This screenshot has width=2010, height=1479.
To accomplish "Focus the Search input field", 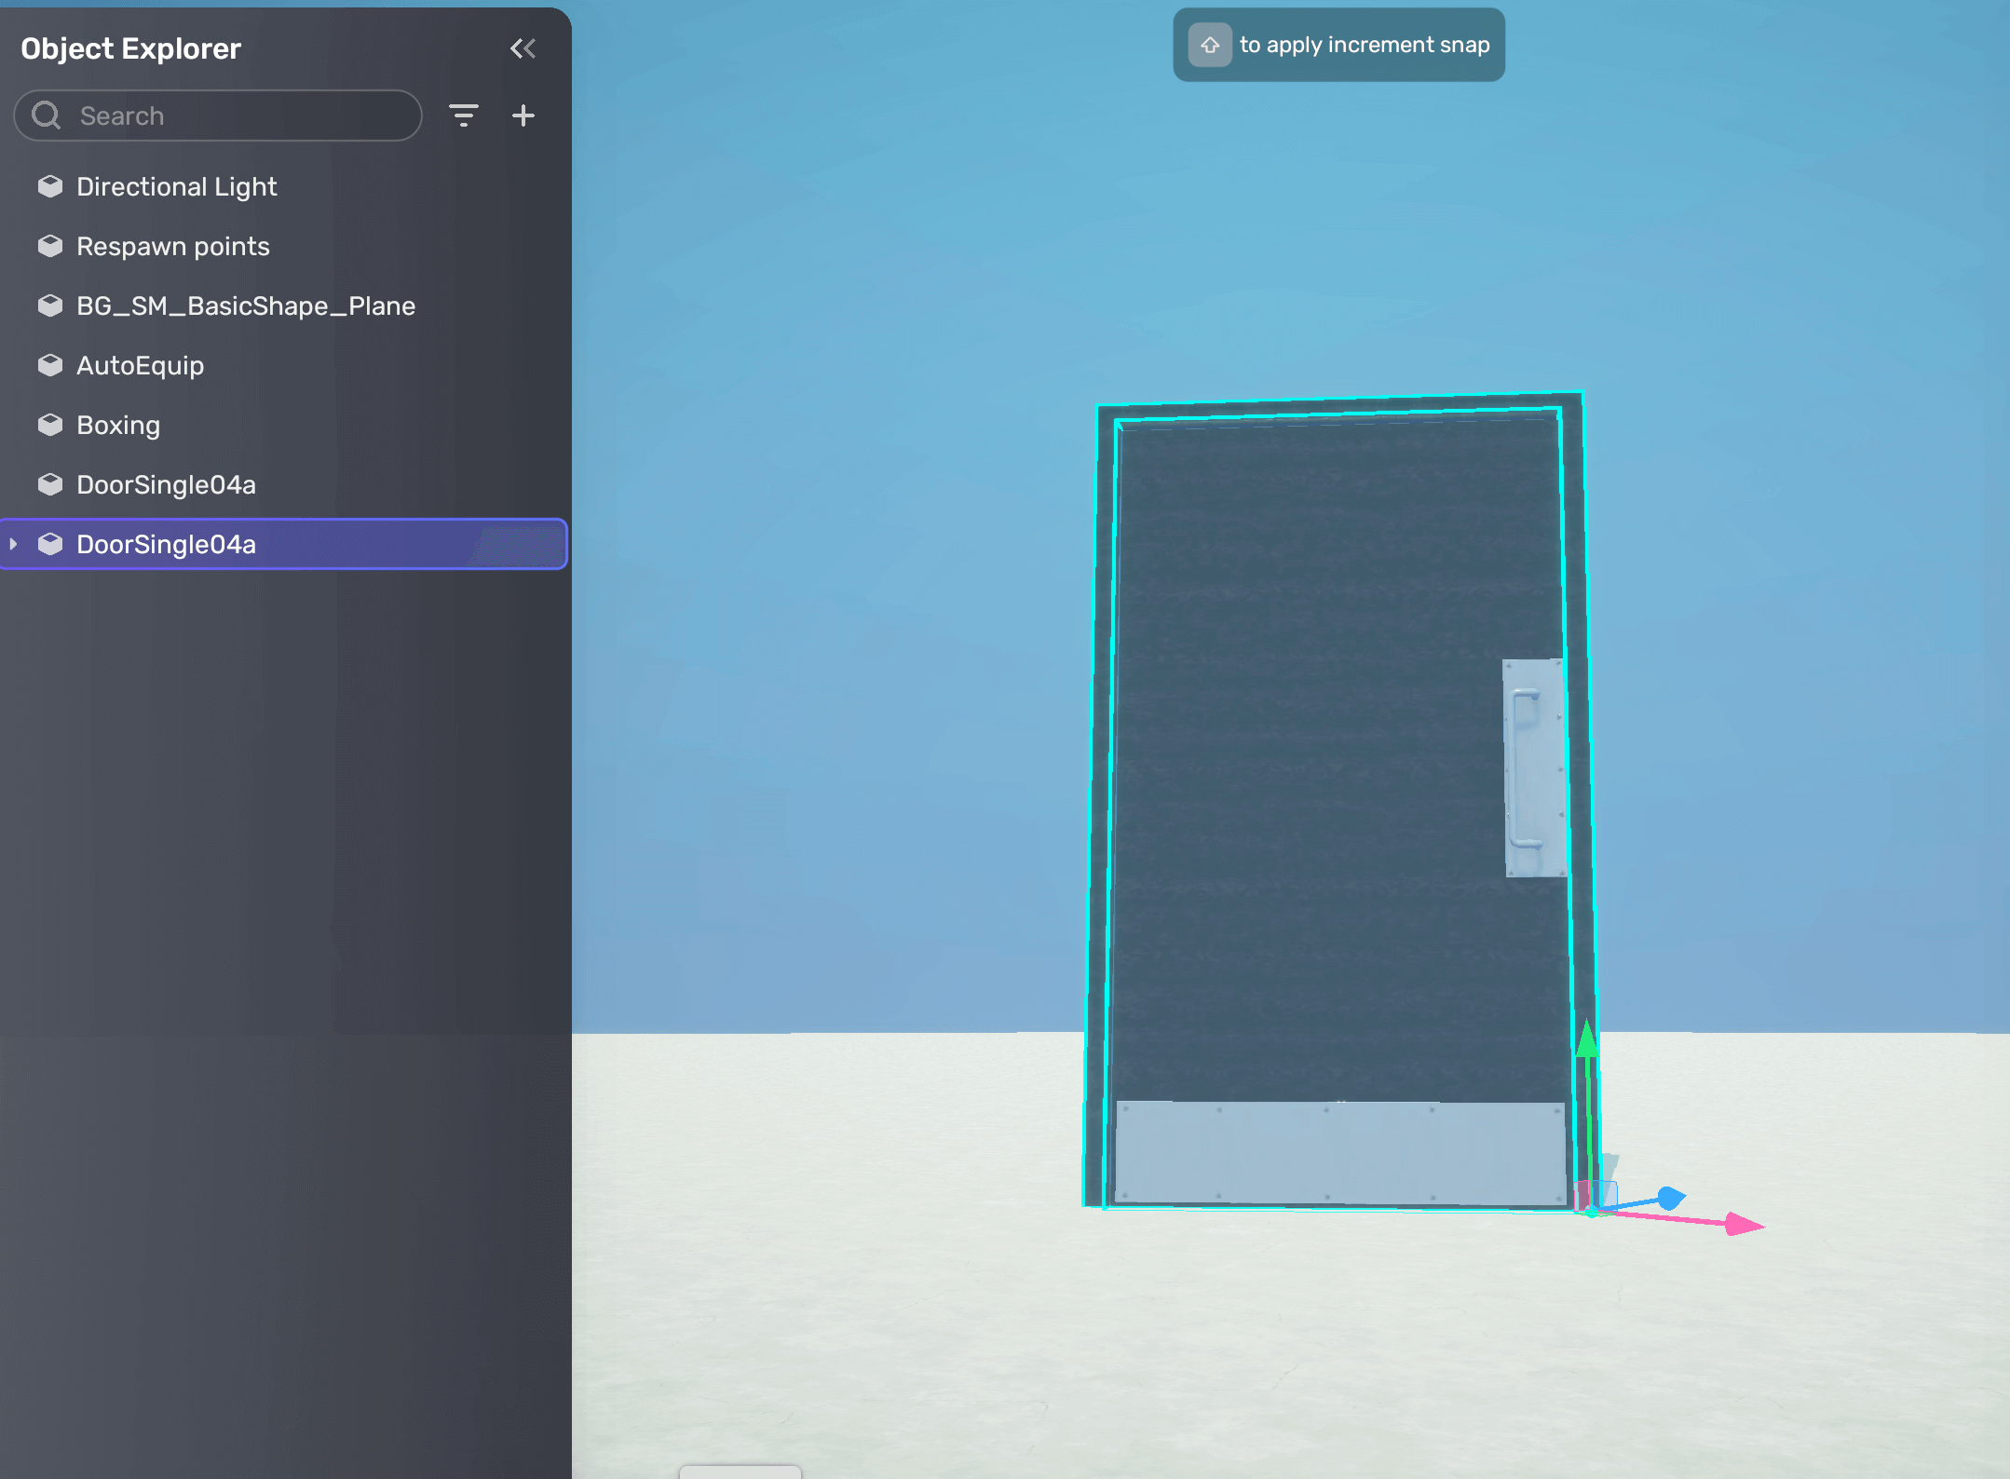I will click(242, 115).
